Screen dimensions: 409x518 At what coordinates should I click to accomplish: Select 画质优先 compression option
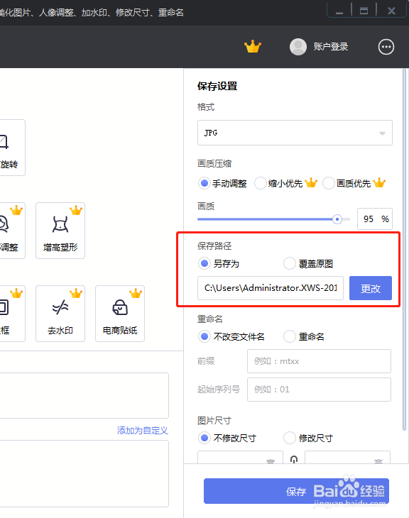(x=347, y=183)
